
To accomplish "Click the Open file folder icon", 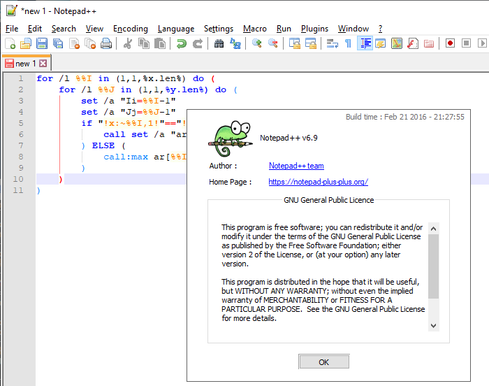I will (26, 43).
